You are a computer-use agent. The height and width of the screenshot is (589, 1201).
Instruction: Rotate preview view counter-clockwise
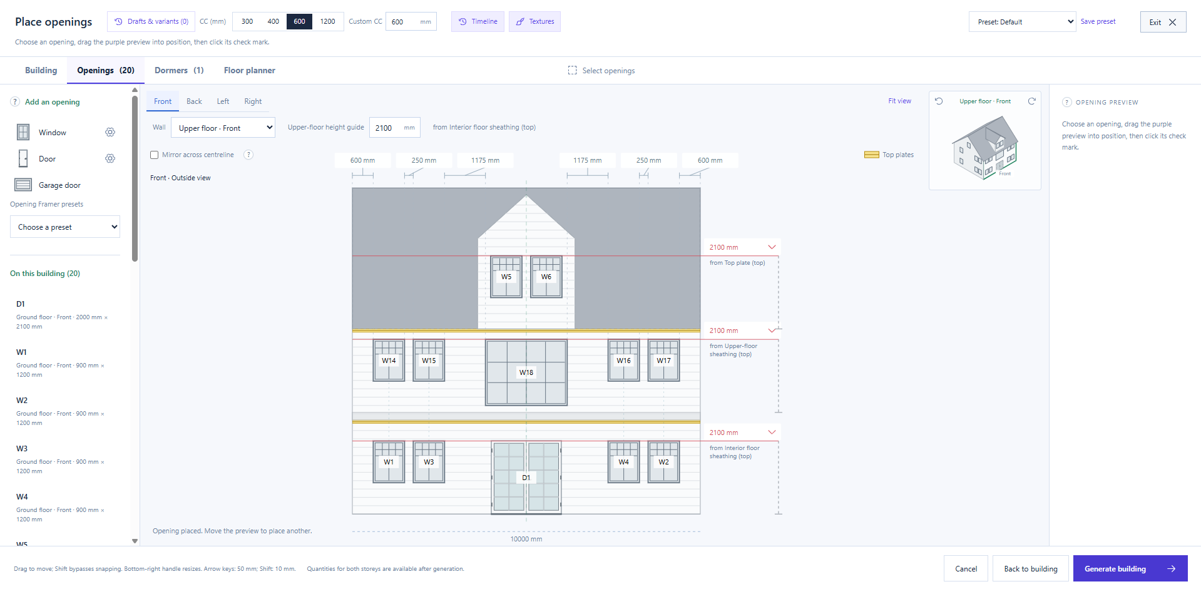939,101
